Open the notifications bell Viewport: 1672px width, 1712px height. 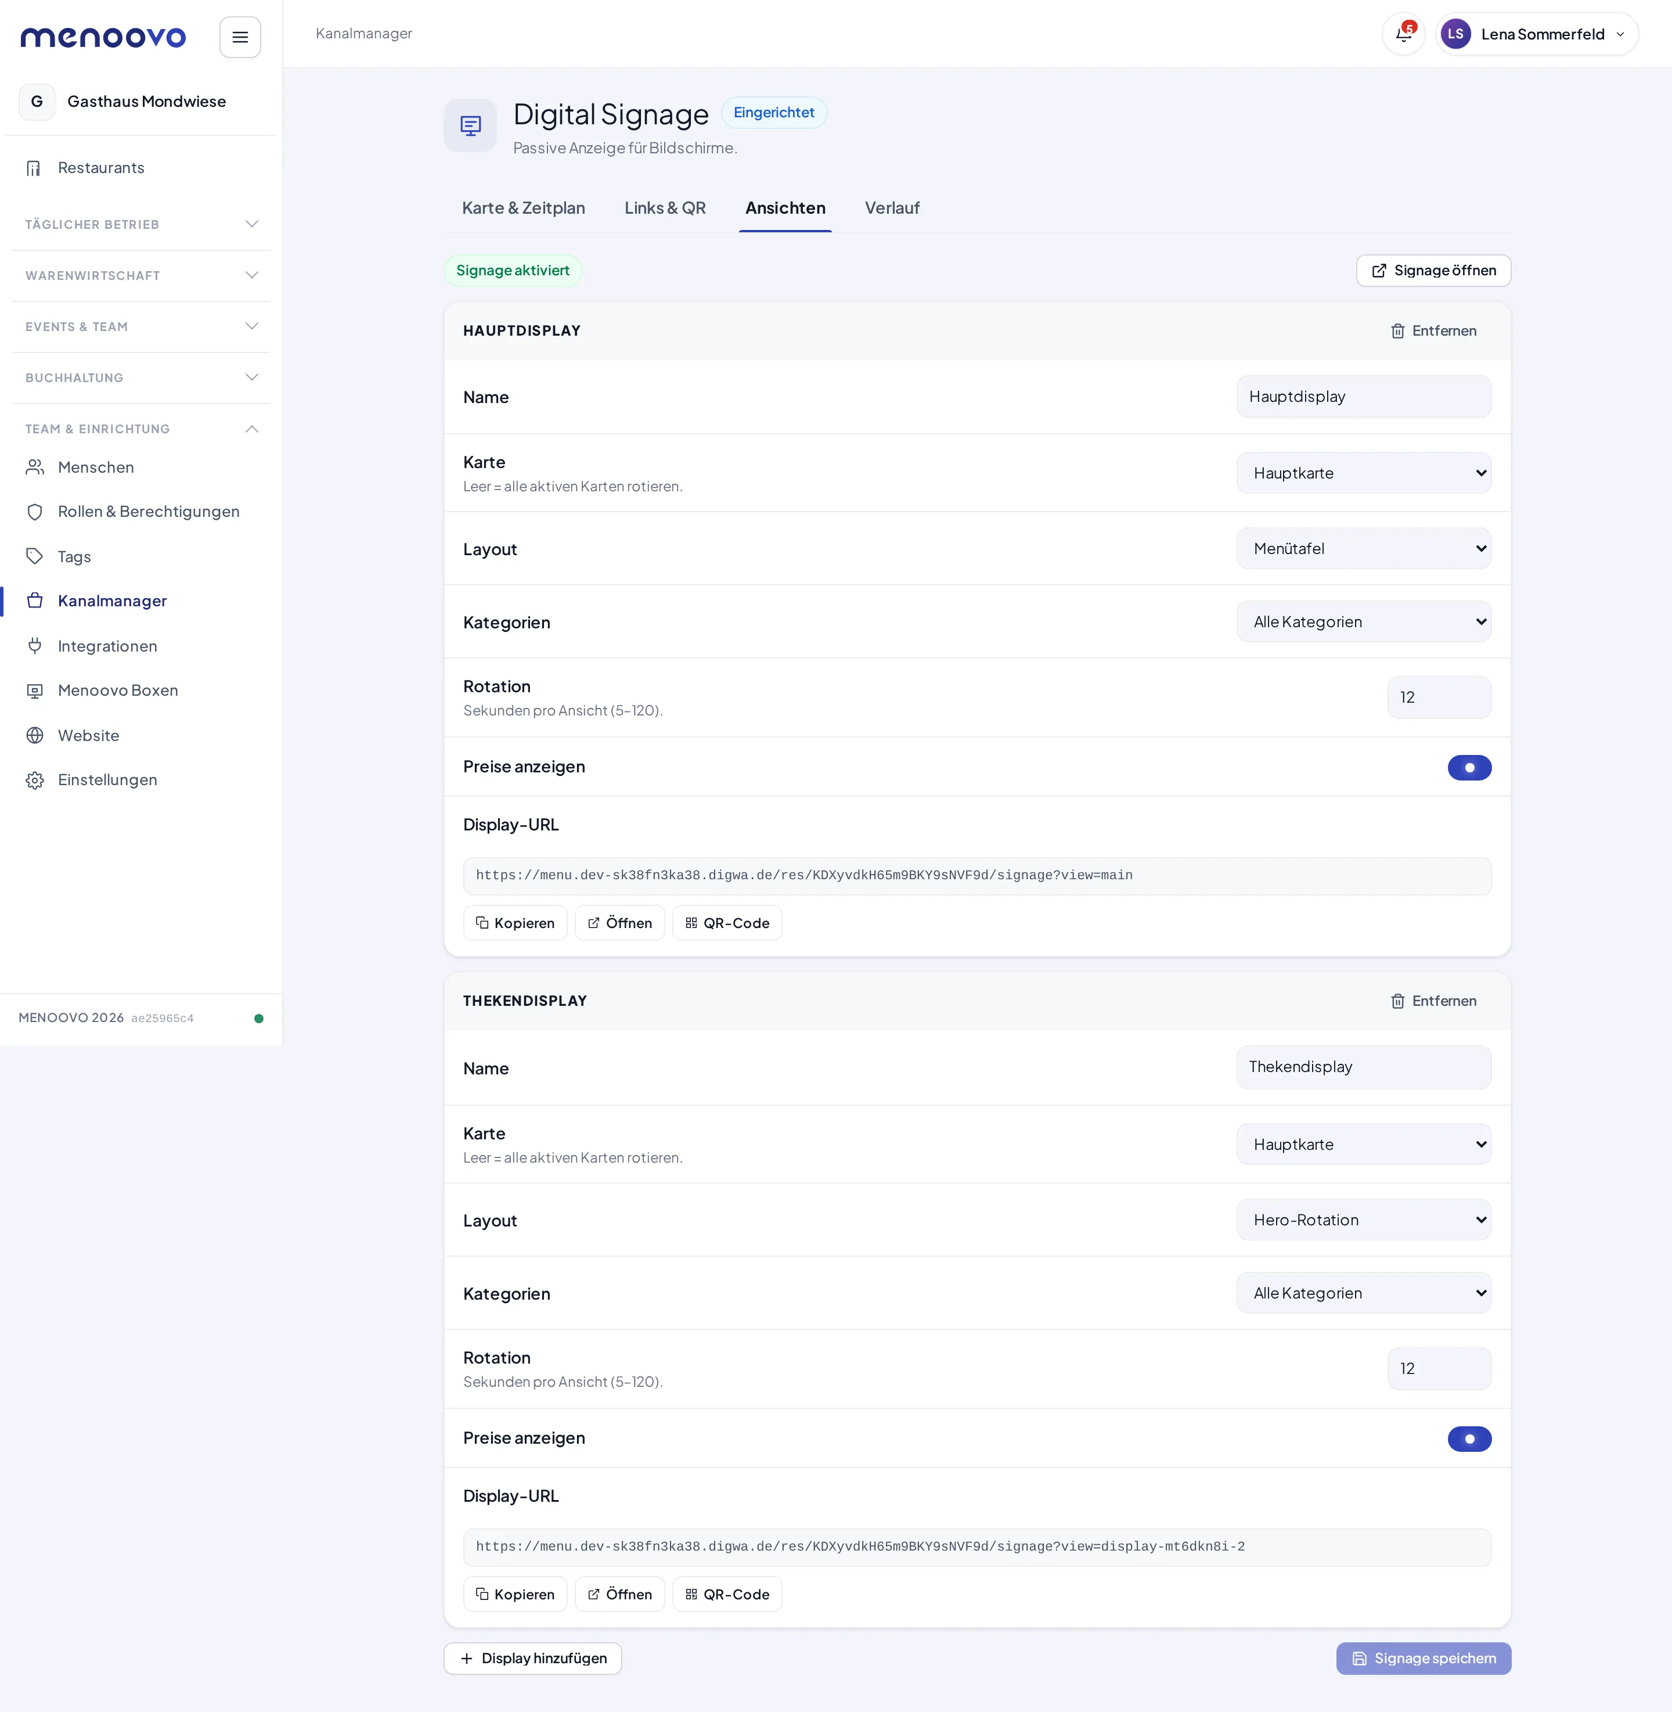coord(1403,34)
